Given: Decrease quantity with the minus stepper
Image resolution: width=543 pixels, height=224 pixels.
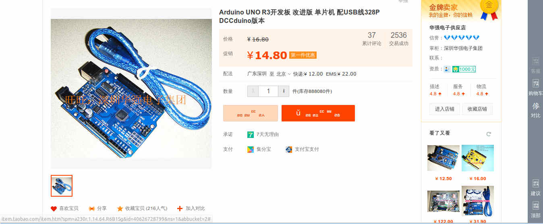Looking at the screenshot, I should pos(253,91).
